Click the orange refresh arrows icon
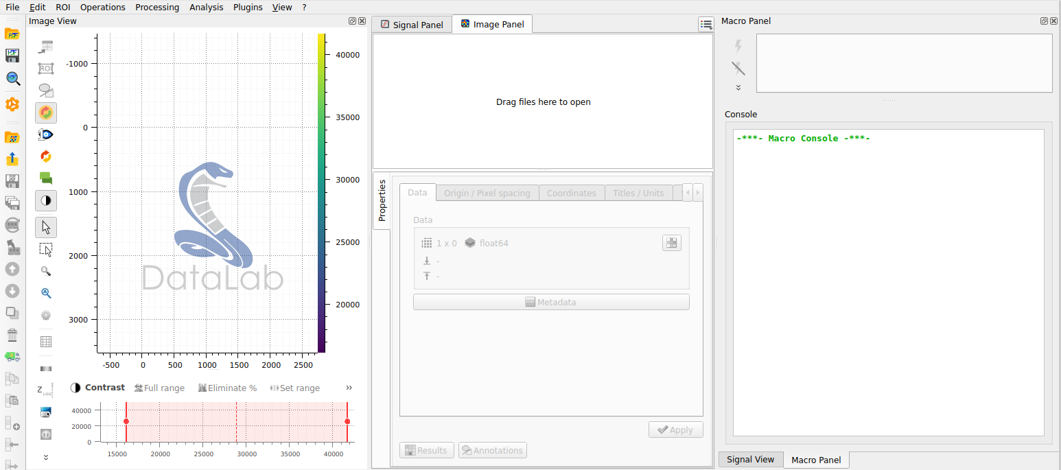1061x470 pixels. point(46,156)
